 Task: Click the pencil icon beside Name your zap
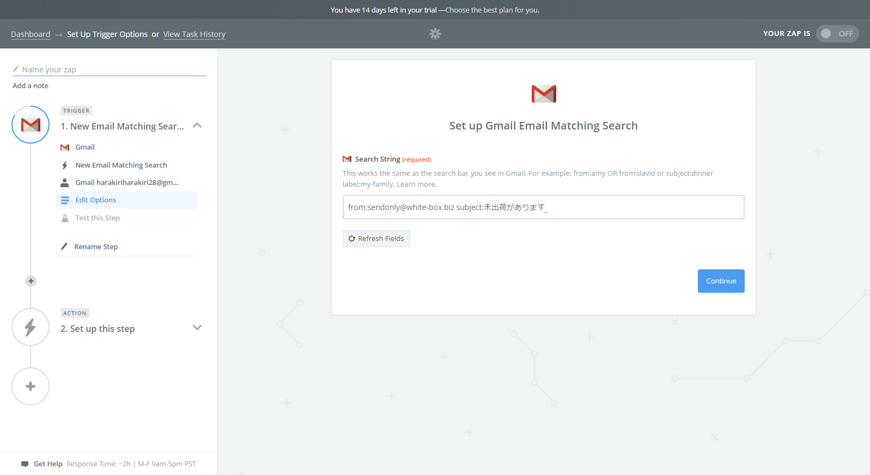[x=16, y=69]
